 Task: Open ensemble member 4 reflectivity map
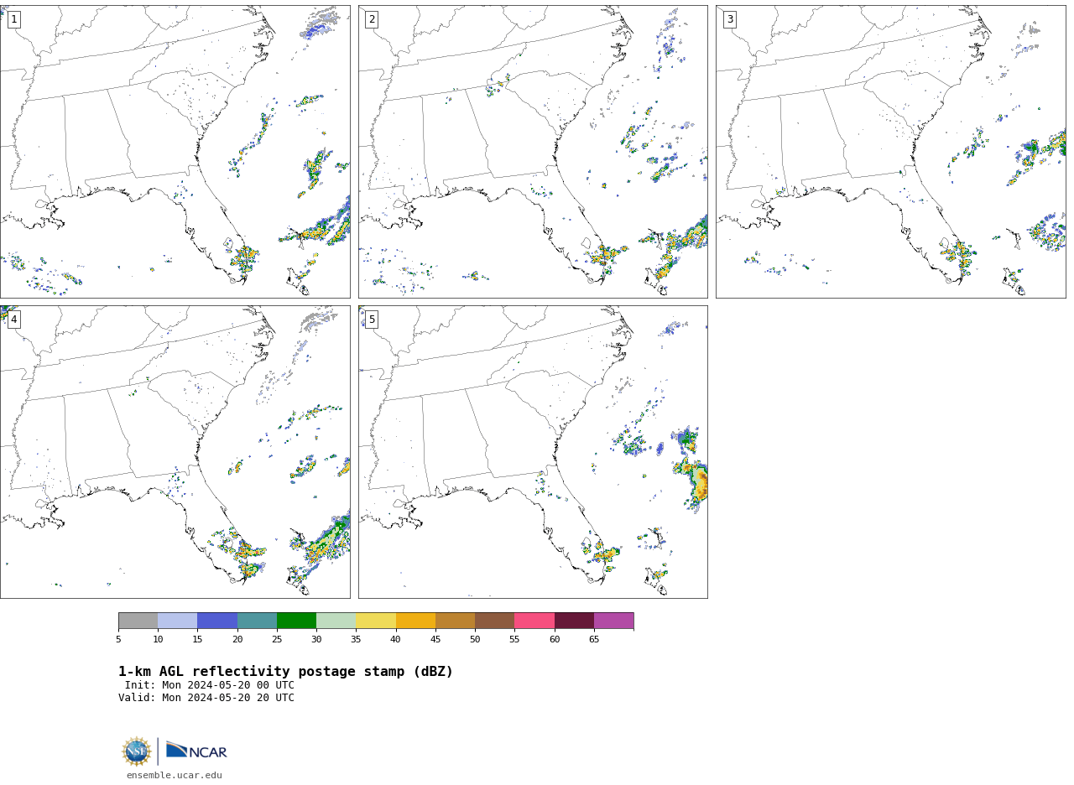[175, 452]
